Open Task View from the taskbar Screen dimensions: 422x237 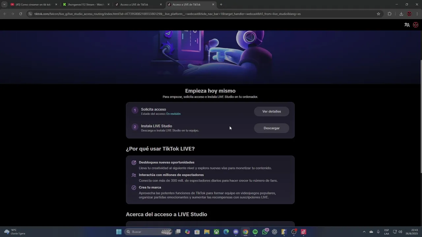[x=178, y=232]
